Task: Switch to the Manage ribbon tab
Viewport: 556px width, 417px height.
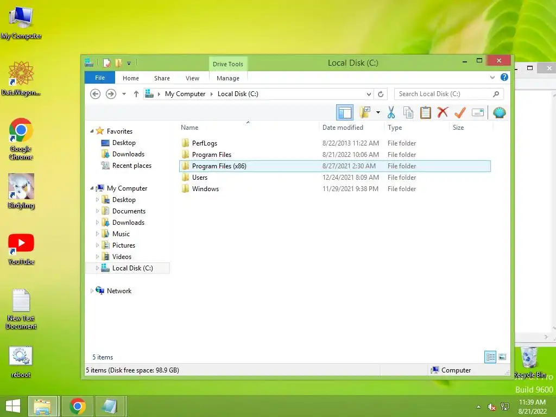Action: pos(228,78)
